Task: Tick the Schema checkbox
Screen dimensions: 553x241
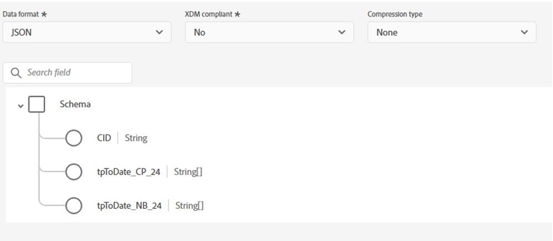Action: [x=37, y=104]
